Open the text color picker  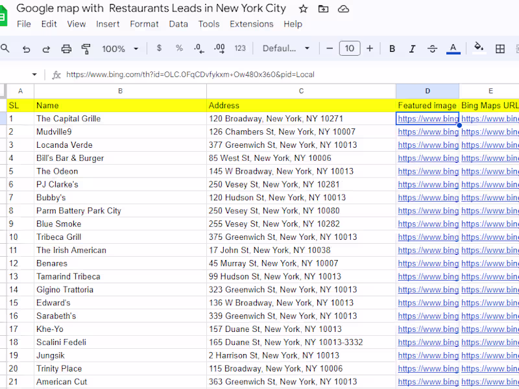point(453,49)
